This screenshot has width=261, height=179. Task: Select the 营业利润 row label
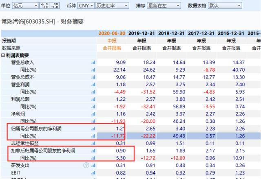coord(20,85)
